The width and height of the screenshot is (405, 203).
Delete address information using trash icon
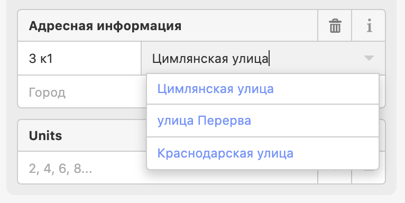click(x=335, y=25)
